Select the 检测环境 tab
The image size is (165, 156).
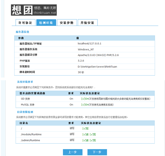[x=46, y=23]
